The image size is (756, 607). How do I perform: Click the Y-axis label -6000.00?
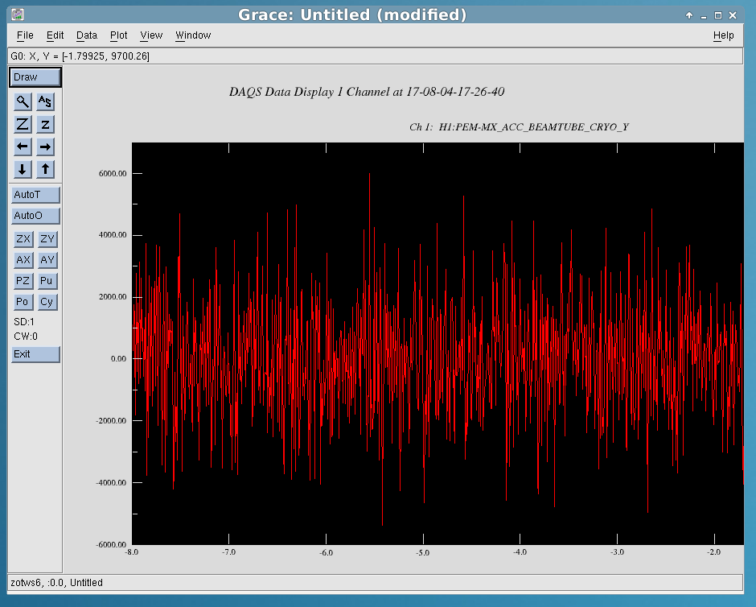pos(111,545)
